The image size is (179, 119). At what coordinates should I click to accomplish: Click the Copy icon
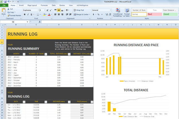(x=8, y=12)
